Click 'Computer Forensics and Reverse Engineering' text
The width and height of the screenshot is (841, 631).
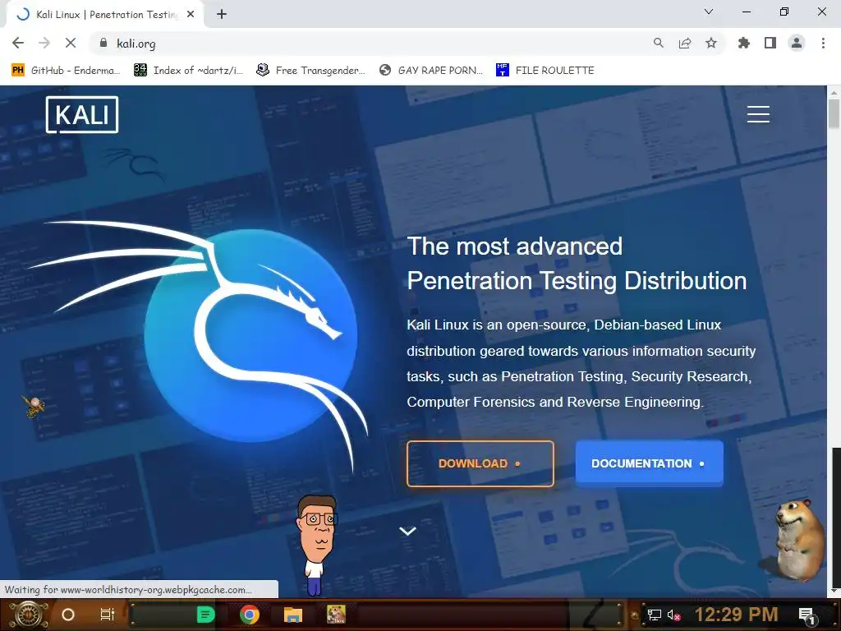click(x=554, y=402)
